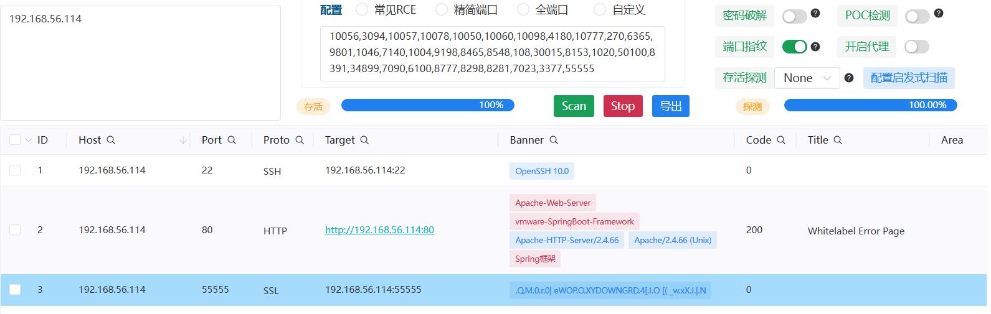991x314 pixels.
Task: Click the POC检测 label
Action: [x=867, y=16]
